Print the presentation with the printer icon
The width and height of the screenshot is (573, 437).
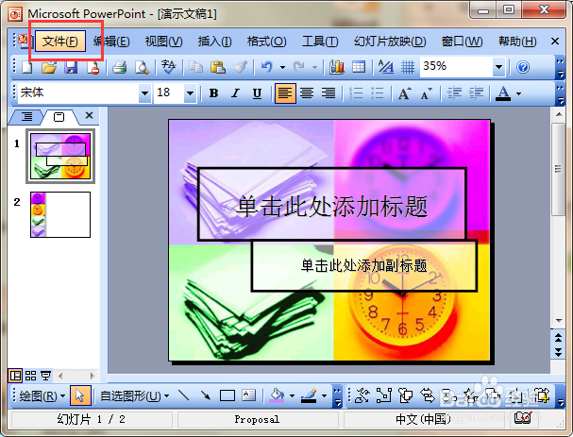pyautogui.click(x=120, y=67)
